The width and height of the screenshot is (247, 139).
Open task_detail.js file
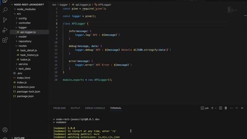[x=28, y=51]
